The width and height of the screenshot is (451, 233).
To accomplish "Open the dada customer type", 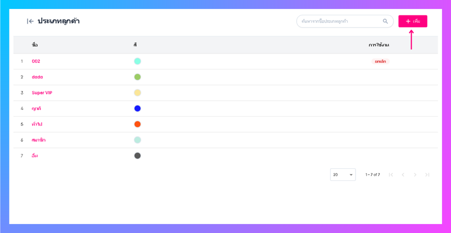I will coord(37,77).
